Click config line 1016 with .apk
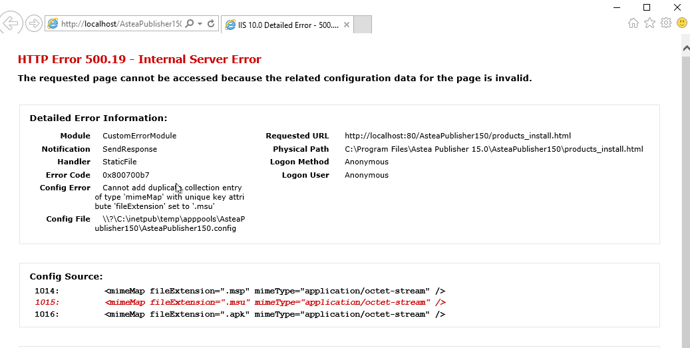 point(240,314)
